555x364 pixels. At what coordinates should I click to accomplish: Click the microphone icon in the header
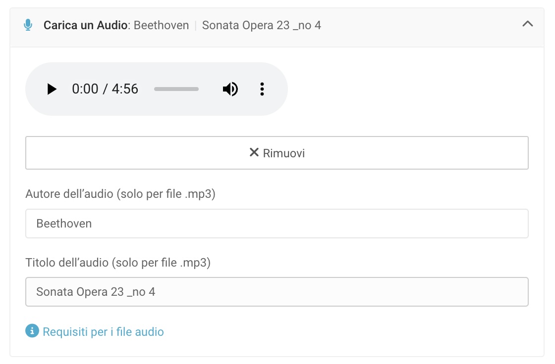pyautogui.click(x=28, y=25)
